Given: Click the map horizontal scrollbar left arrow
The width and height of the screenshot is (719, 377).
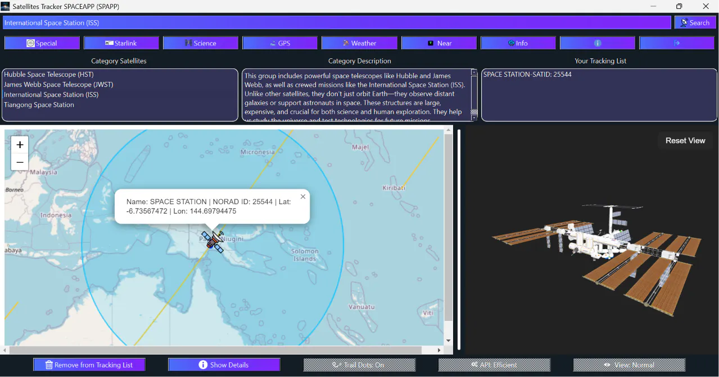Looking at the screenshot, I should [4, 350].
